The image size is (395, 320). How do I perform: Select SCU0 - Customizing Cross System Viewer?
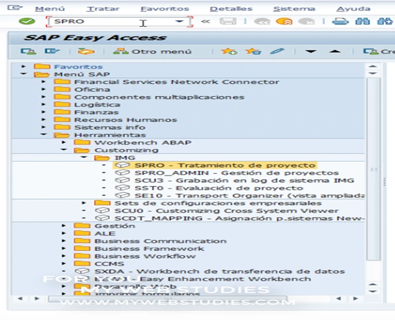coord(226,211)
